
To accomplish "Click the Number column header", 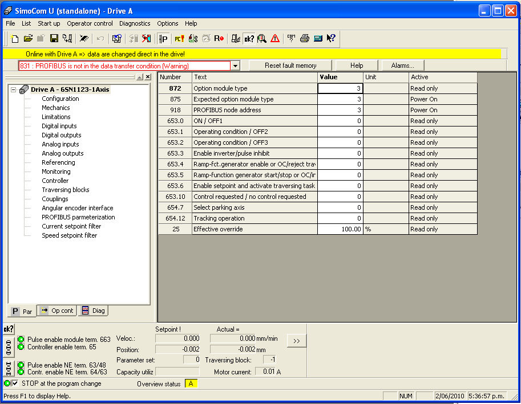I will coord(175,77).
